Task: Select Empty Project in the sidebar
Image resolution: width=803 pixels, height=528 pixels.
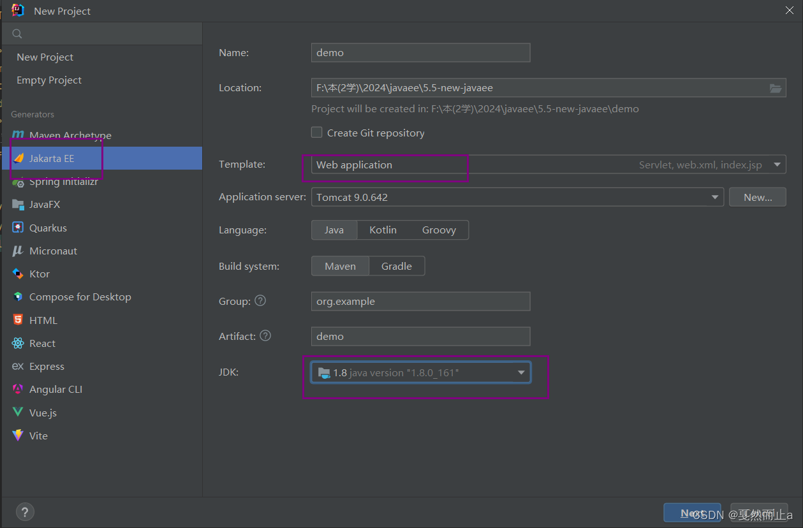Action: coord(49,80)
